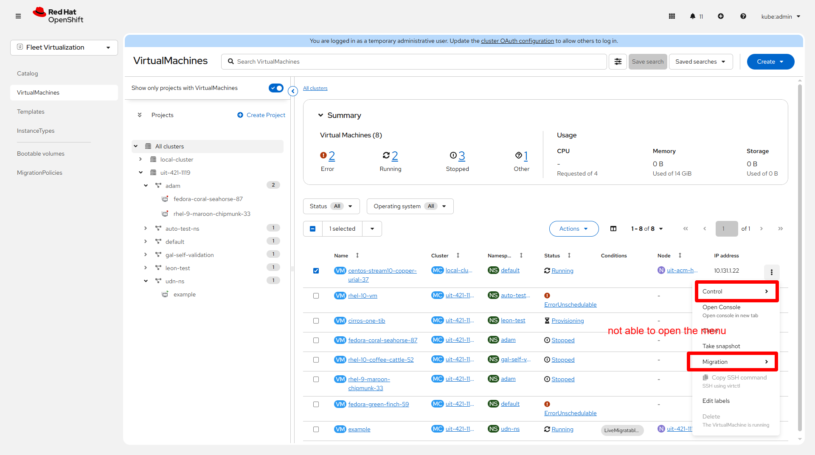Click the blue Create button
The image size is (815, 455).
click(770, 62)
